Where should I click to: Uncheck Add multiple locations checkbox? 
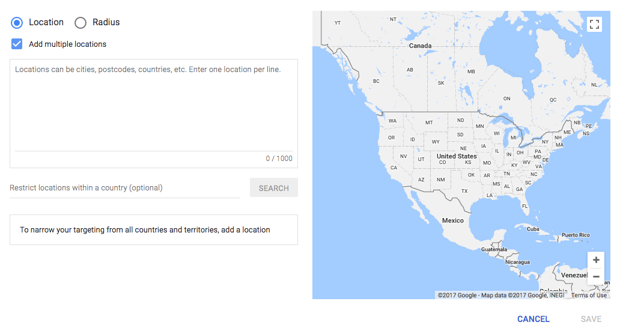(x=17, y=44)
